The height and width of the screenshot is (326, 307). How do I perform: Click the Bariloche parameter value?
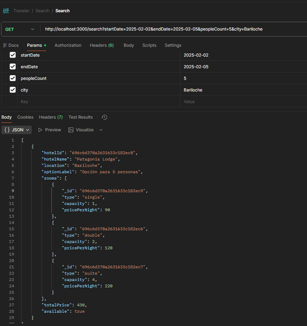pyautogui.click(x=193, y=90)
